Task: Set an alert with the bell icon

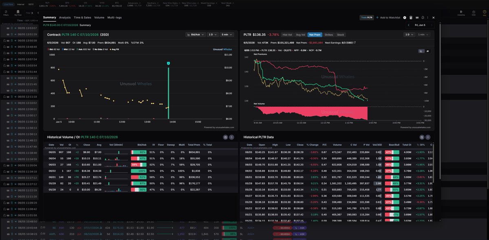Action: tap(423, 18)
